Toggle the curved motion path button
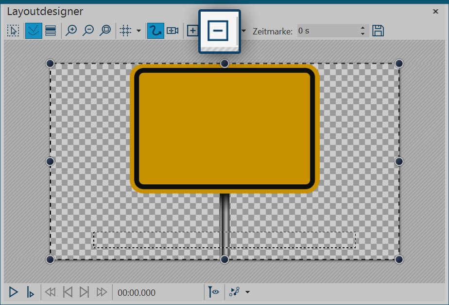This screenshot has height=305, width=449. [155, 31]
